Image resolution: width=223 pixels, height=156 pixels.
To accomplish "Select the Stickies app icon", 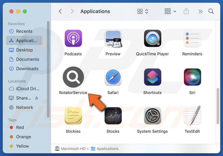I will click(x=73, y=116).
